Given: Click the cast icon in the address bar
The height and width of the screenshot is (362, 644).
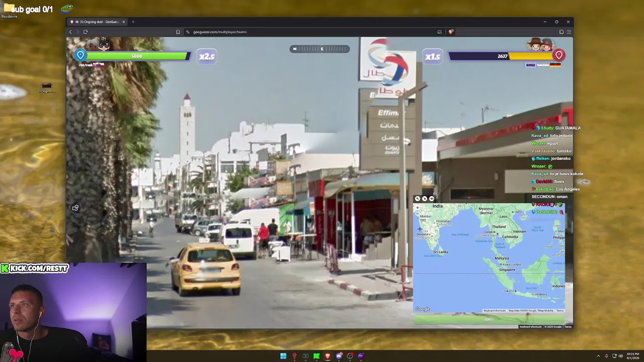Looking at the screenshot, I should 439,32.
